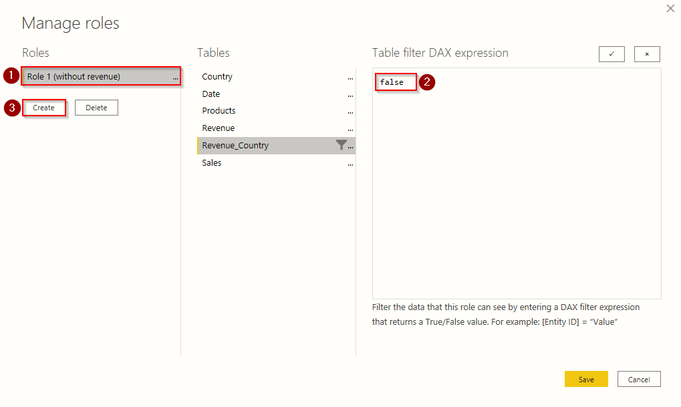The height and width of the screenshot is (407, 681).
Task: Click the filter funnel icon on Revenue_Country
Action: click(342, 145)
